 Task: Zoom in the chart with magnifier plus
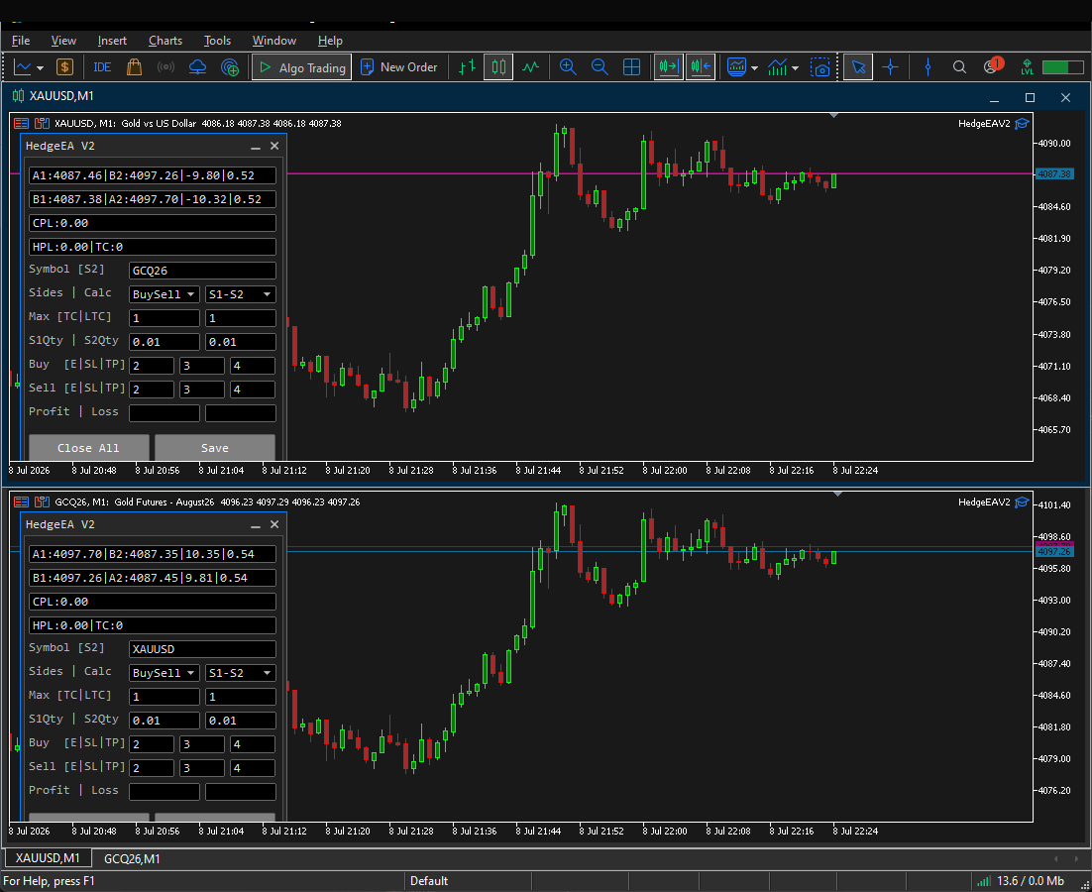click(x=568, y=67)
